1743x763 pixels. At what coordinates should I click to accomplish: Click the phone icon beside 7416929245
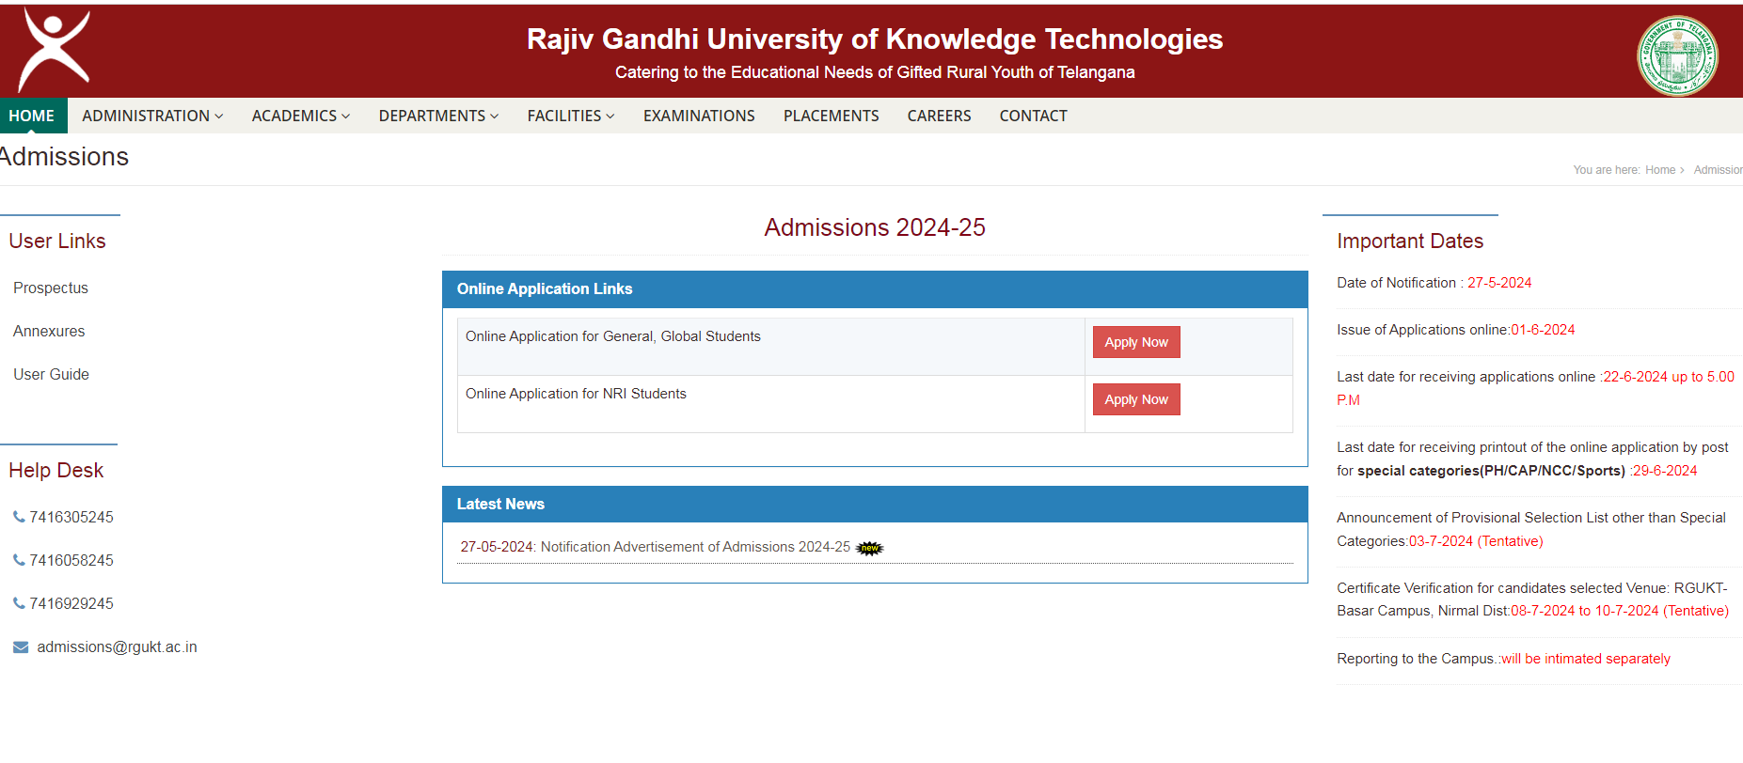click(x=19, y=603)
